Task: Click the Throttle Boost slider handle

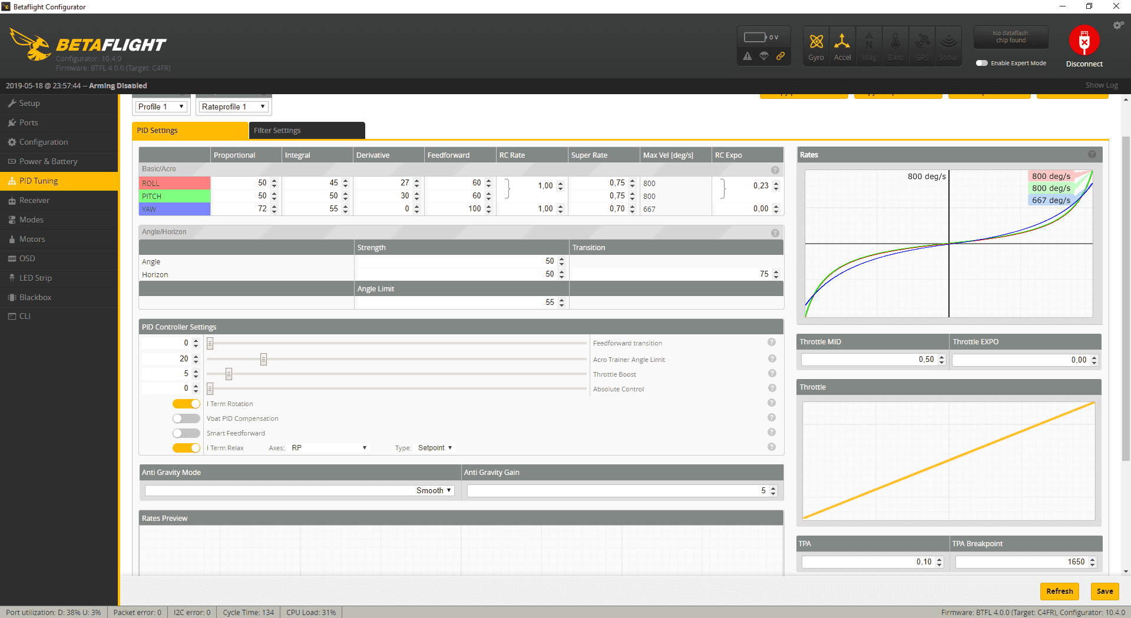Action: tap(229, 374)
